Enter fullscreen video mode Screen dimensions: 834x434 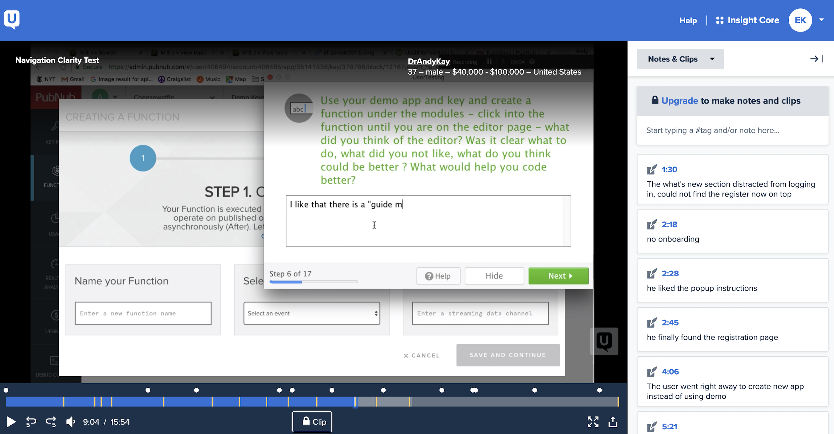(x=593, y=422)
